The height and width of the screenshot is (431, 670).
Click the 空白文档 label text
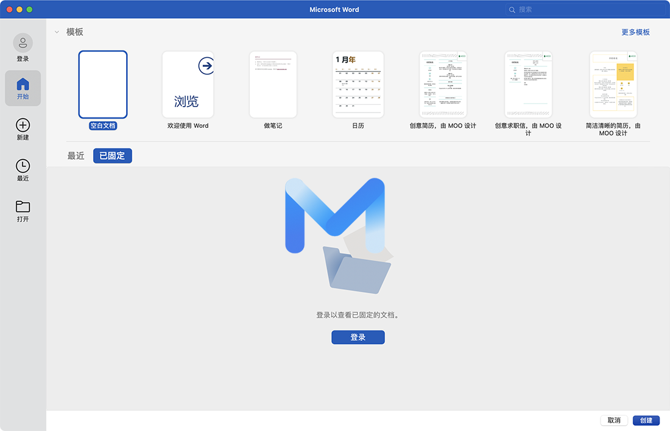click(x=103, y=125)
